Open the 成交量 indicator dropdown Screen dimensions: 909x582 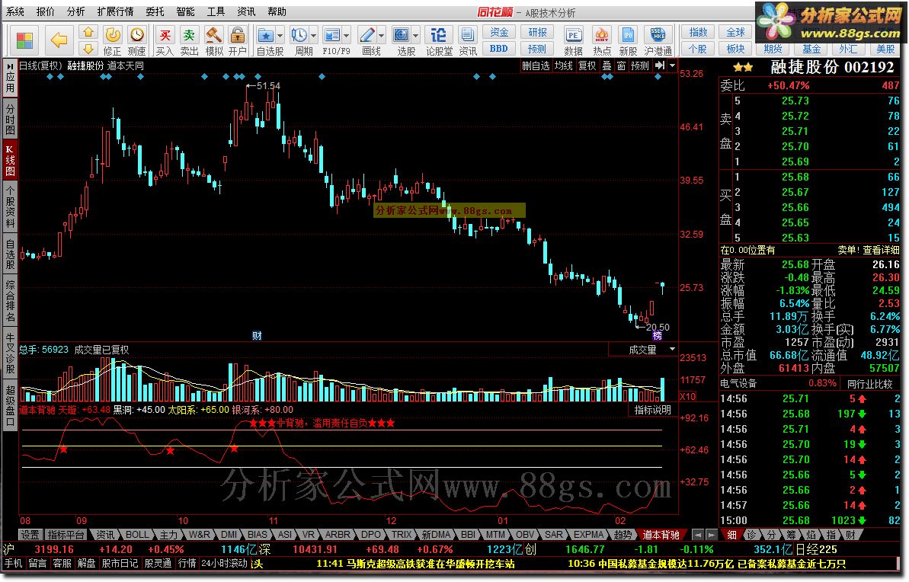coord(673,350)
